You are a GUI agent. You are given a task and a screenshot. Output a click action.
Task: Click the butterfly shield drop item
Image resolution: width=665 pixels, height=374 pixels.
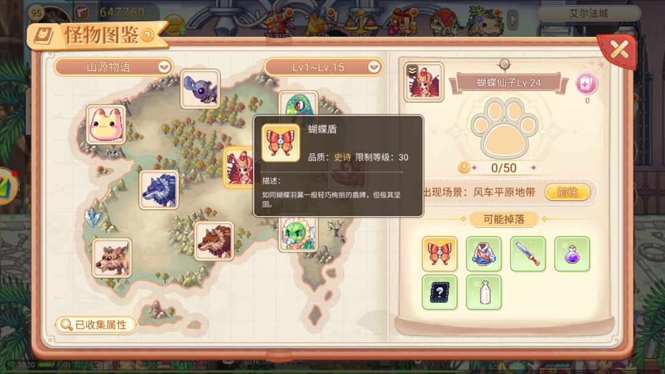pyautogui.click(x=440, y=253)
